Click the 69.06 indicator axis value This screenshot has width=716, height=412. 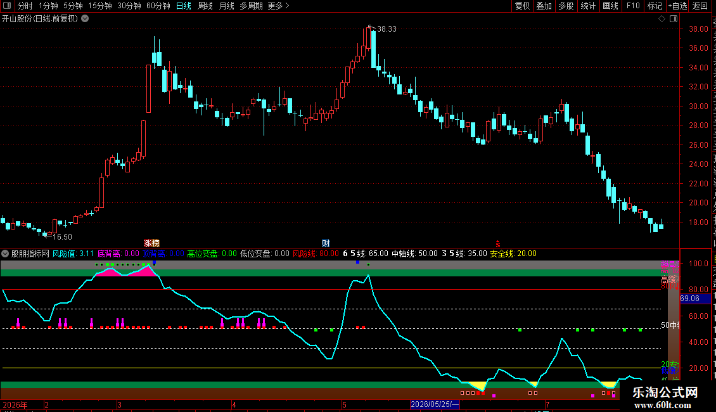(x=690, y=299)
